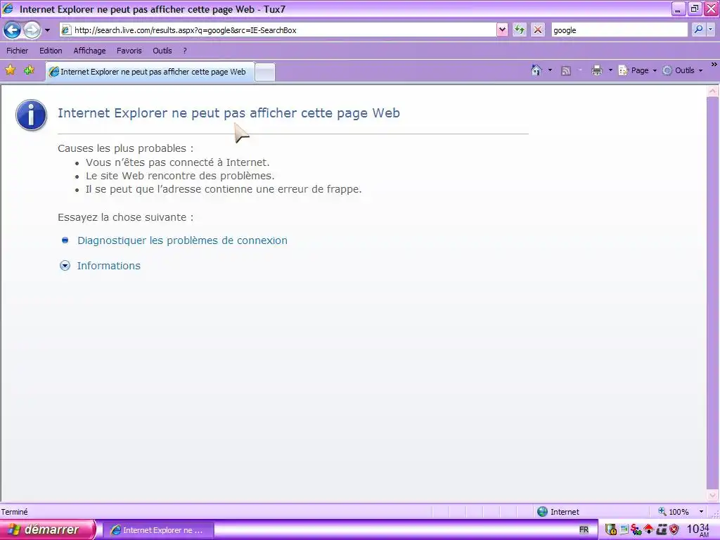
Task: Click the Print icon
Action: tap(596, 70)
